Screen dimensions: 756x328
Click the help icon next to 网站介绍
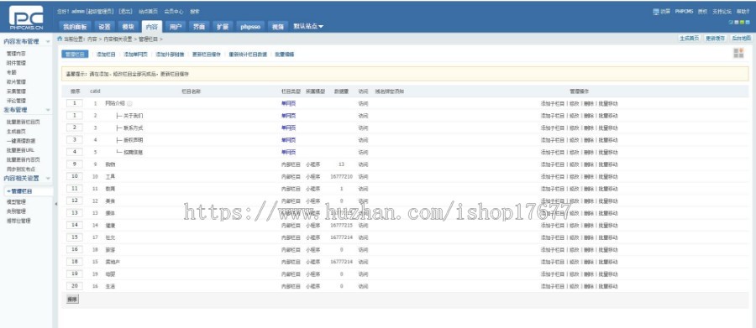click(129, 103)
